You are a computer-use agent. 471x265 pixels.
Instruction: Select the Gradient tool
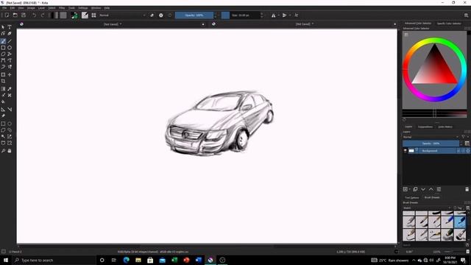pos(3,89)
